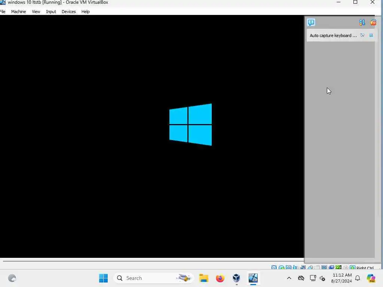
Task: Click the Right Ctrl host key label
Action: 365,268
